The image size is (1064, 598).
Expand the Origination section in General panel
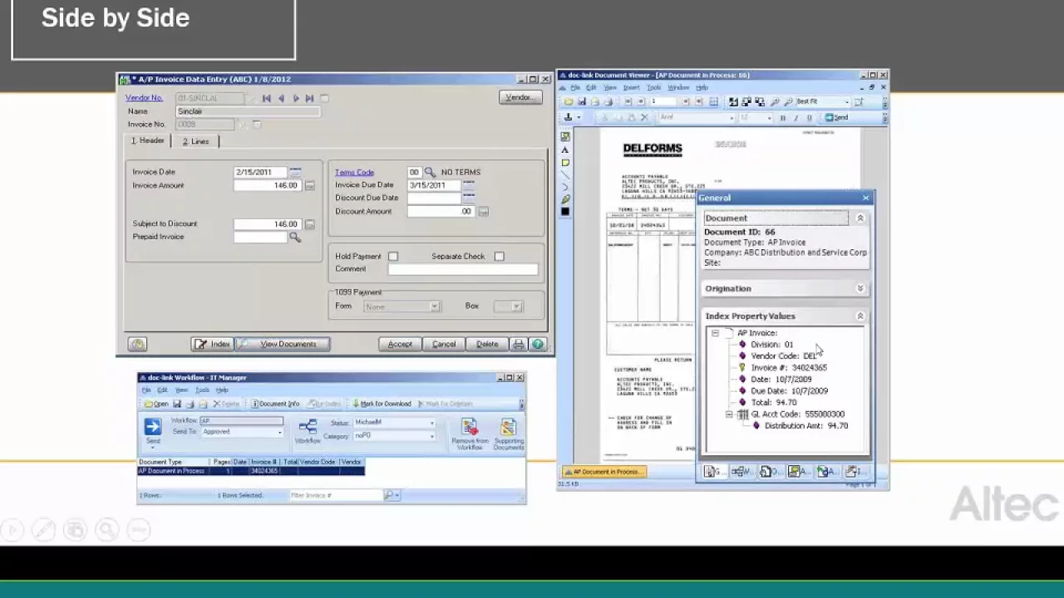tap(860, 289)
